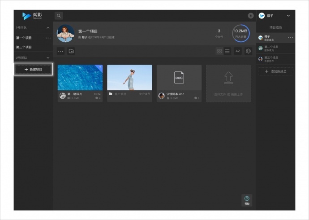Click the notification icon near user avatar
309x220 pixels.
coord(251,16)
